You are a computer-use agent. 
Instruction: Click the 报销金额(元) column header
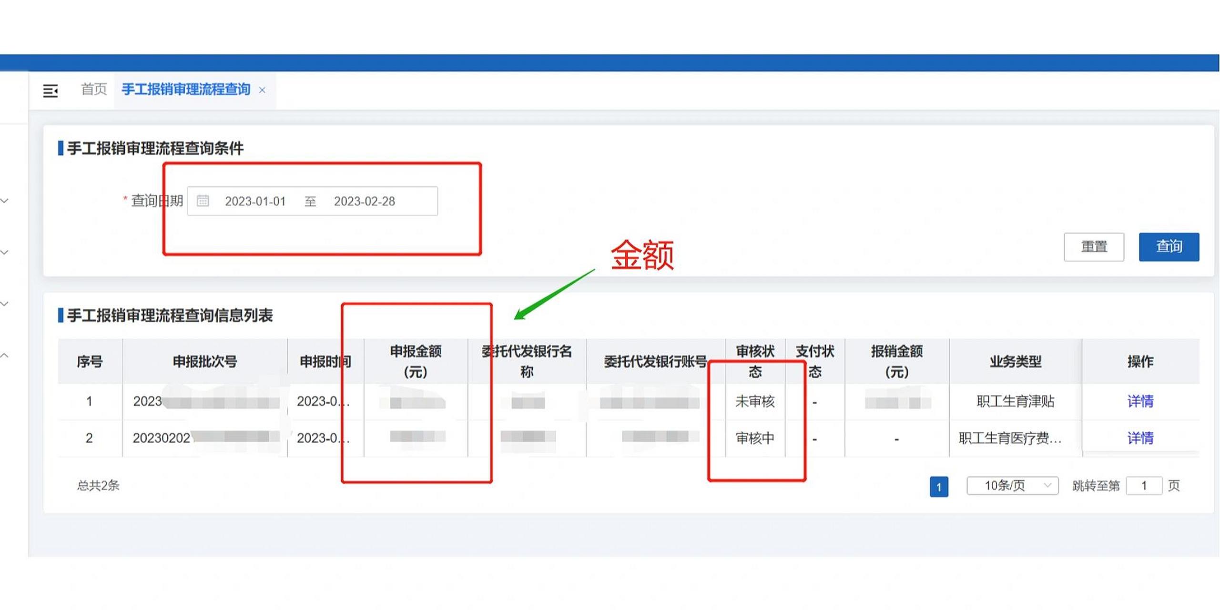tap(896, 362)
